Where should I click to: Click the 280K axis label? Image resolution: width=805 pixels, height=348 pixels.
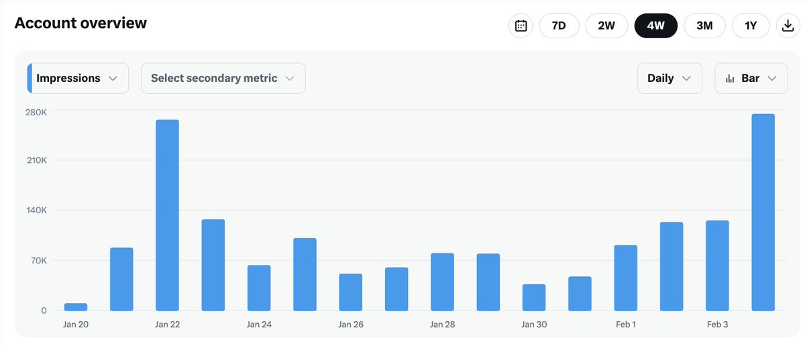(36, 111)
